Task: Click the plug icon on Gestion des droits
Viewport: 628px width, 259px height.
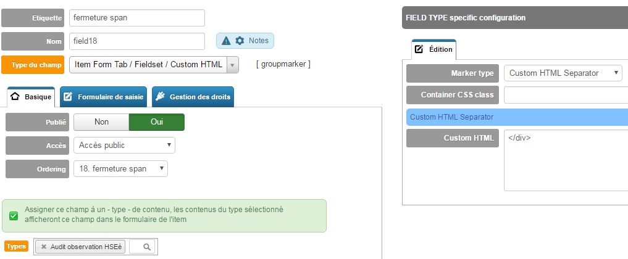Action: 160,97
